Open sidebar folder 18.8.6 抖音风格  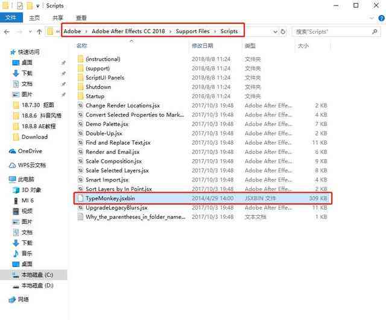click(42, 116)
